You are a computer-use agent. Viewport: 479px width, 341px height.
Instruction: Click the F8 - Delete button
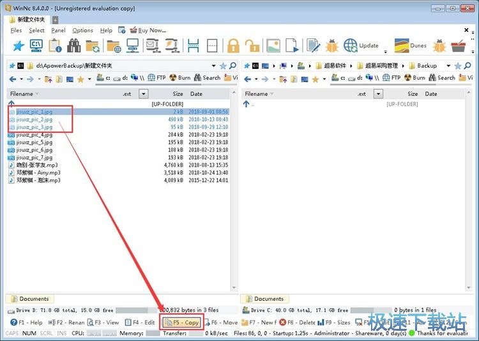pos(298,322)
